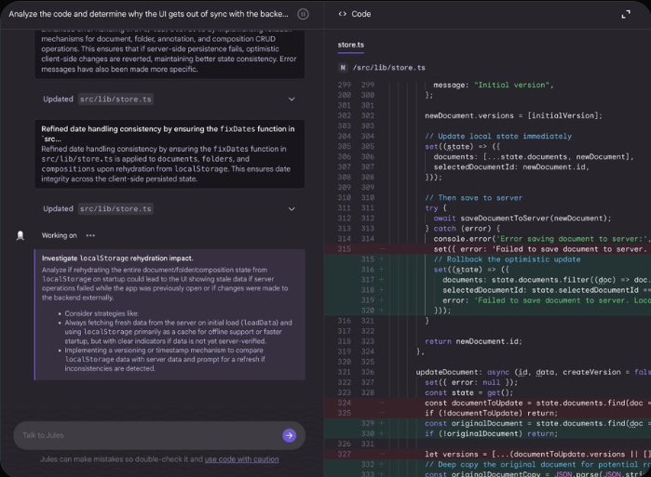Open the use code with caution link
The height and width of the screenshot is (477, 651).
coord(241,459)
